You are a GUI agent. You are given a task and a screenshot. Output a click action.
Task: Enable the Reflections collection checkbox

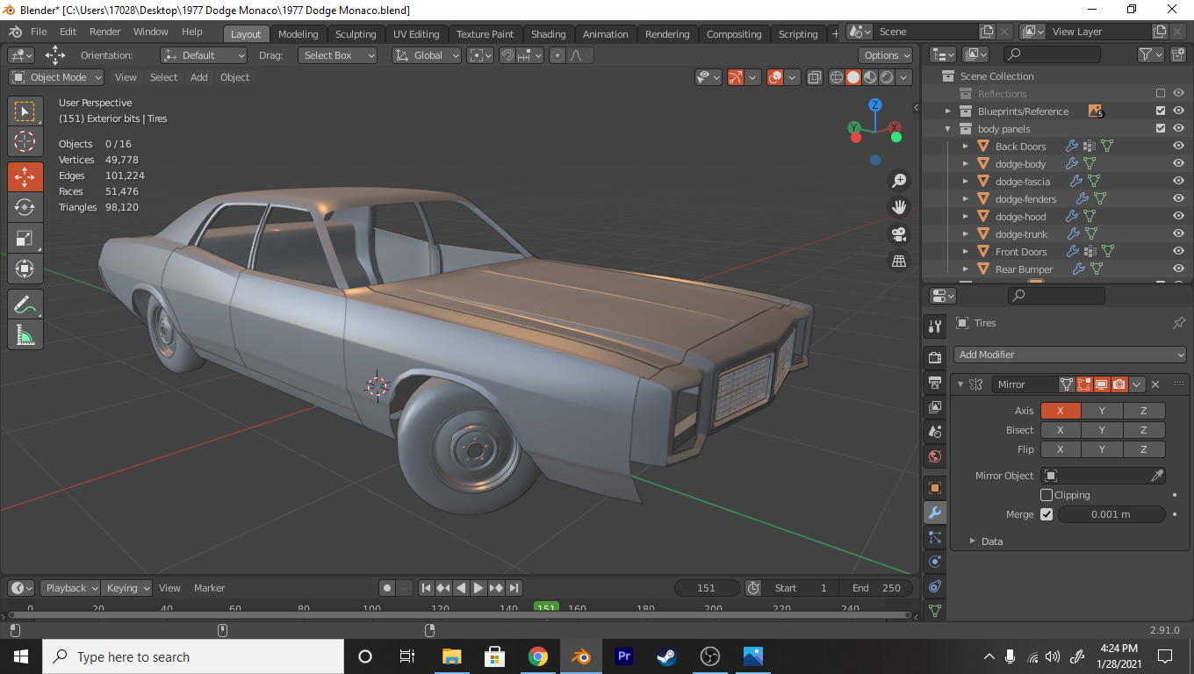click(x=1161, y=93)
